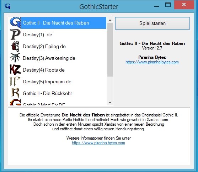Click the GothicStarter title bar app icon
Screen dimensions: 198x172
(x=7, y=6)
